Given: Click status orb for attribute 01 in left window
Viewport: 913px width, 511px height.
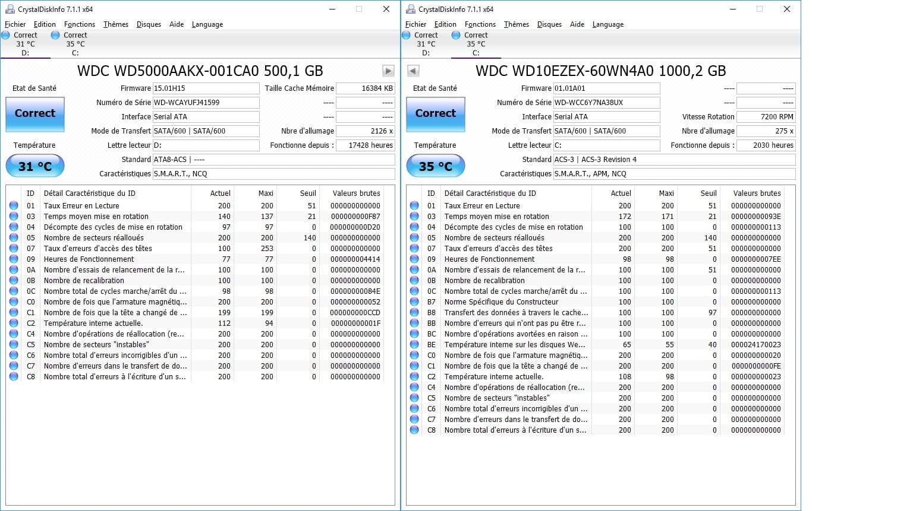Looking at the screenshot, I should coord(14,205).
